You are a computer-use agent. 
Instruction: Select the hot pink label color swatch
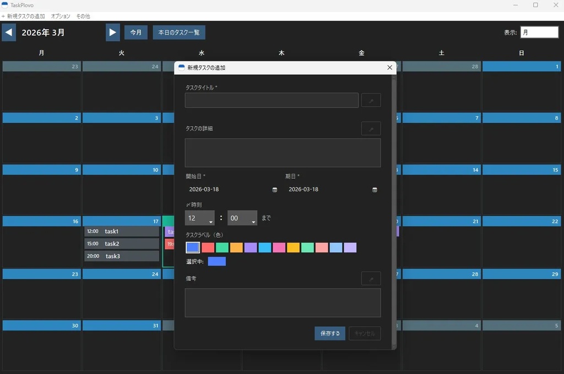point(279,248)
